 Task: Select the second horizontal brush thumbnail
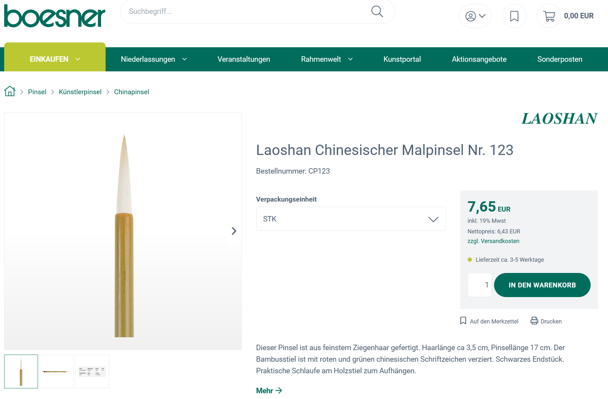57,371
